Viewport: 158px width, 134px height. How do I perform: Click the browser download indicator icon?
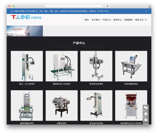107,6
